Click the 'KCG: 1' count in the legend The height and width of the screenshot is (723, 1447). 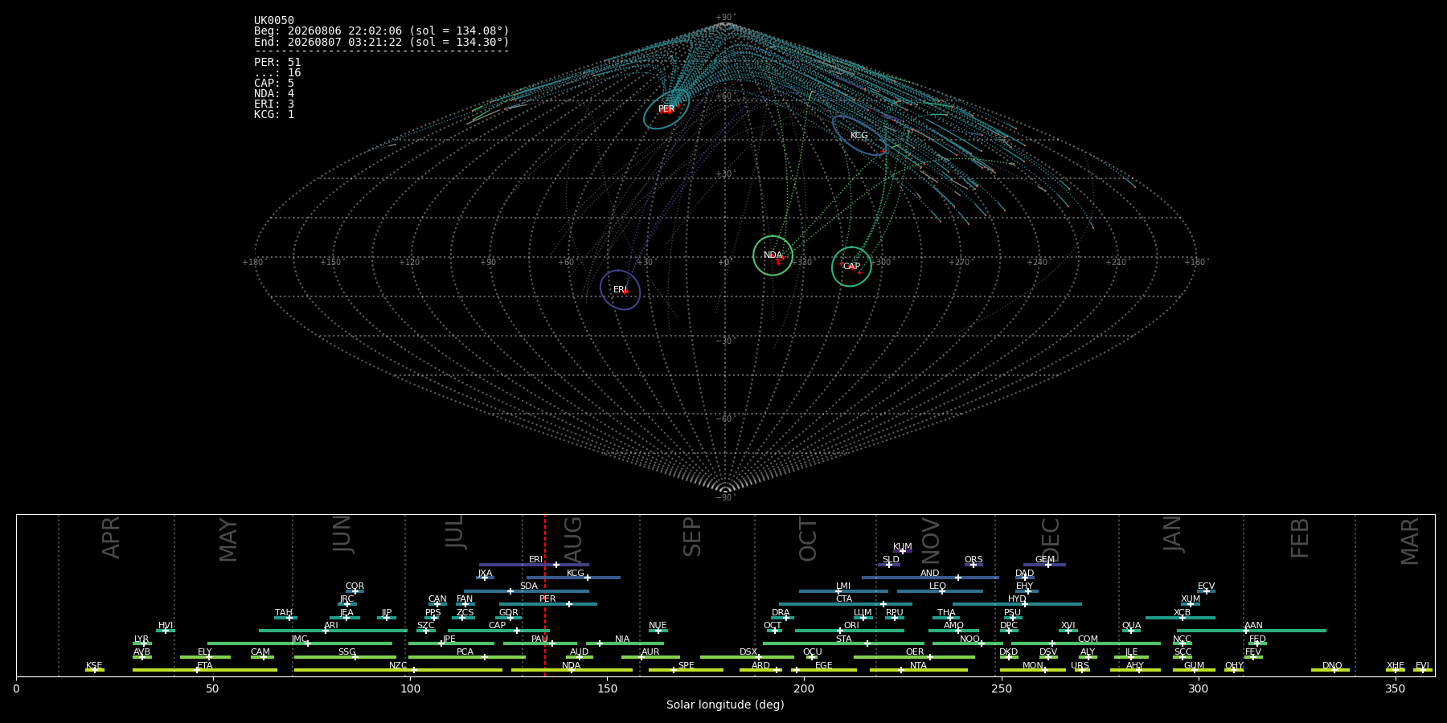tap(274, 115)
